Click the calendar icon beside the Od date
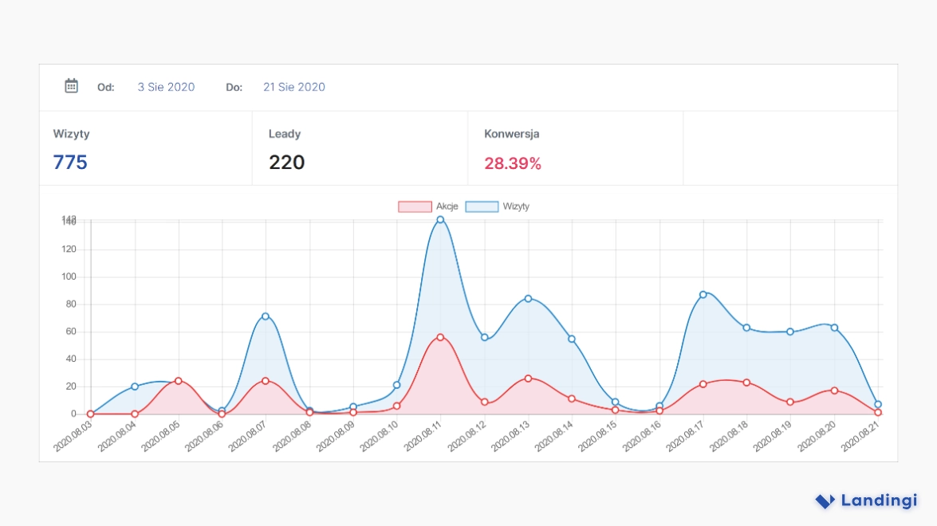This screenshot has height=526, width=937. pyautogui.click(x=71, y=86)
